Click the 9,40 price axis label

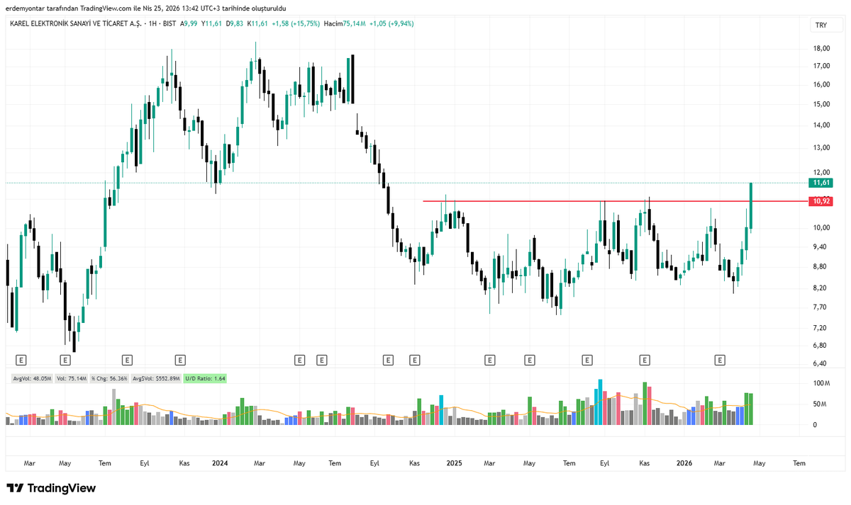tap(821, 246)
